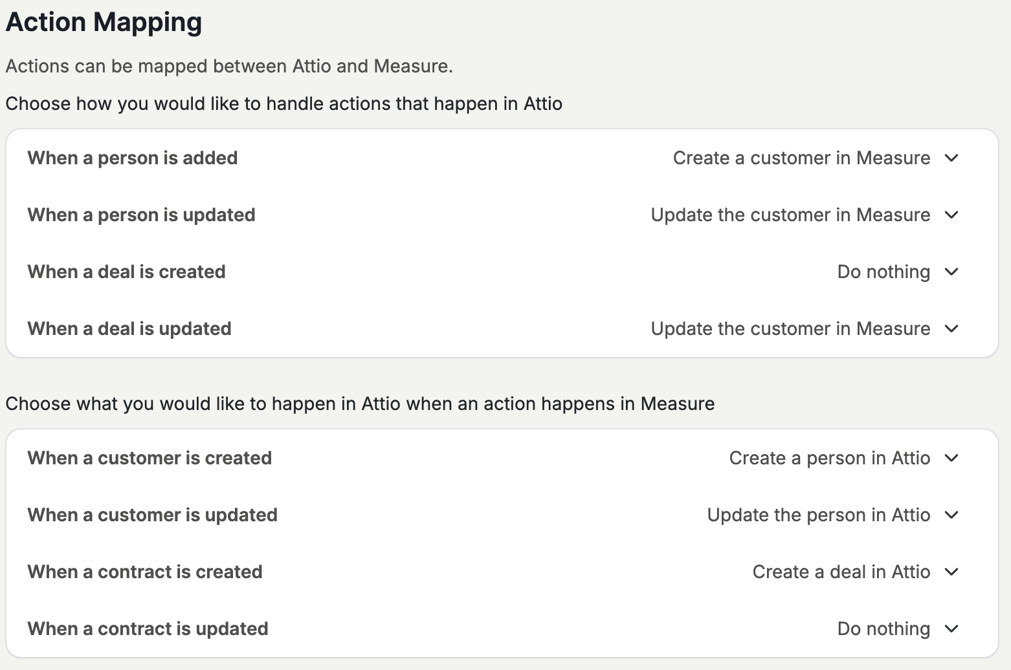
Task: Click chevron in "When a deal is updated" row
Action: click(x=951, y=329)
